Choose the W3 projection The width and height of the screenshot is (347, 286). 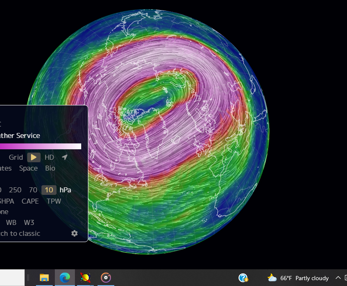click(29, 222)
